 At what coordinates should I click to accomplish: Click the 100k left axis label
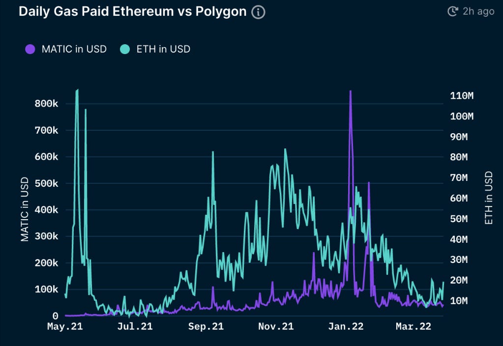(x=47, y=289)
